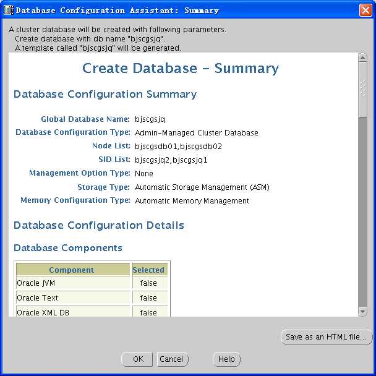This screenshot has width=376, height=376.
Task: Click the Database Configuration Type label
Action: coord(73,132)
